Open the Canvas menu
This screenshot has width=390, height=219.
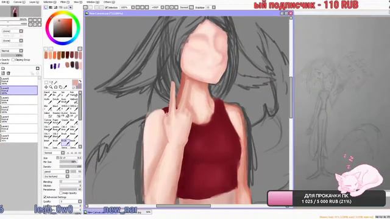tap(19, 2)
